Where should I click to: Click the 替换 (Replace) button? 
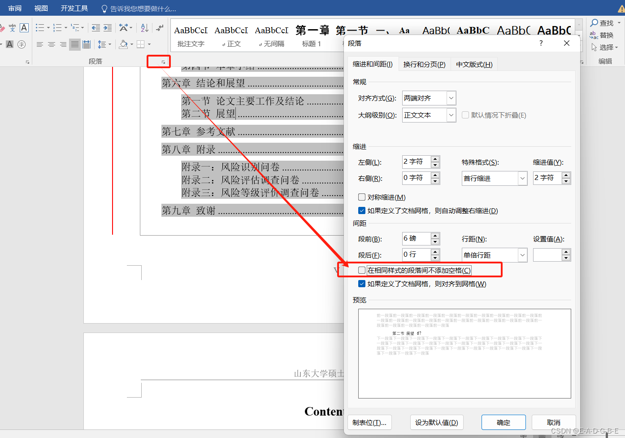click(x=602, y=35)
